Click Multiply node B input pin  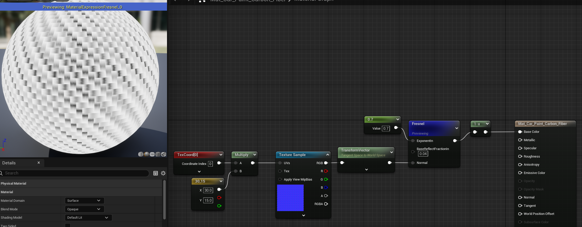[236, 171]
